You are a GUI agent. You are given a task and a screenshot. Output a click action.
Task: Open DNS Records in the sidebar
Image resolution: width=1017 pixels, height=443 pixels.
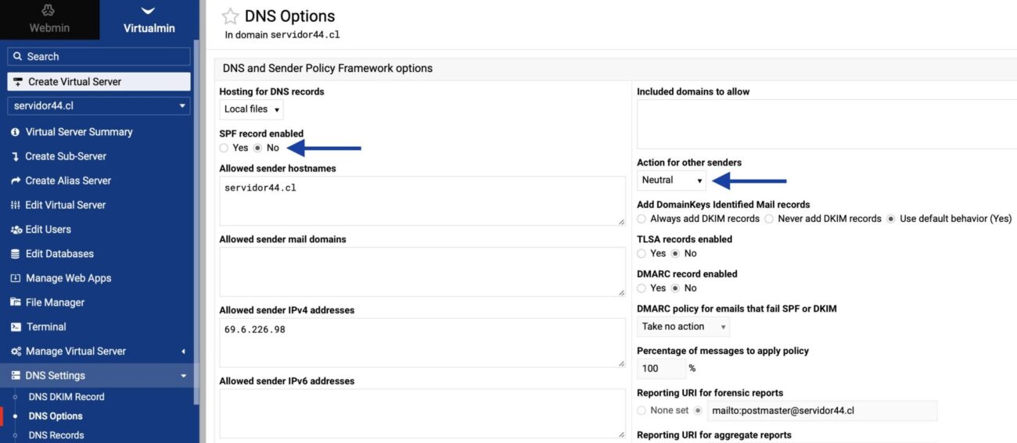click(56, 435)
